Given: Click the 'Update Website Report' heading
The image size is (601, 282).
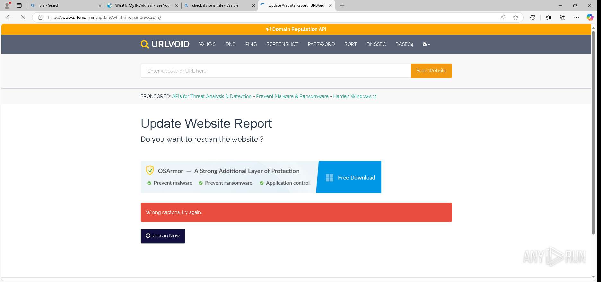Looking at the screenshot, I should pyautogui.click(x=206, y=124).
